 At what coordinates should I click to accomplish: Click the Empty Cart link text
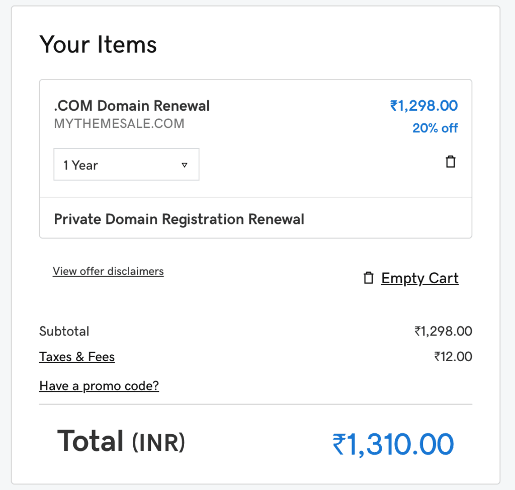coord(419,278)
